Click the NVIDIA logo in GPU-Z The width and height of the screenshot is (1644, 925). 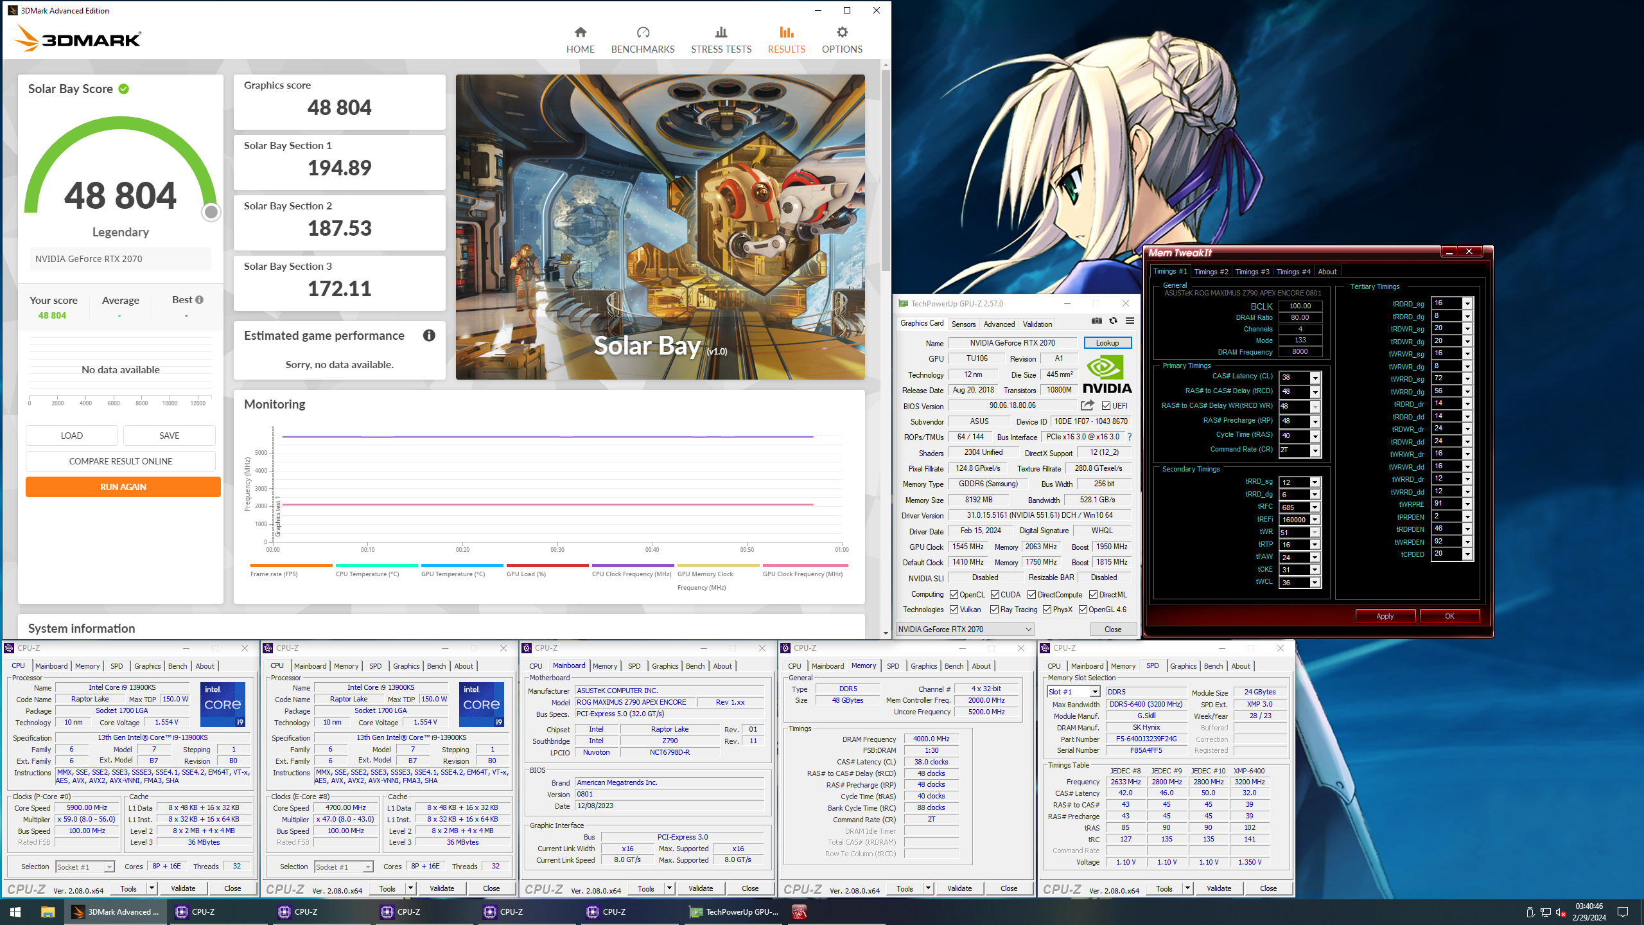[1107, 375]
